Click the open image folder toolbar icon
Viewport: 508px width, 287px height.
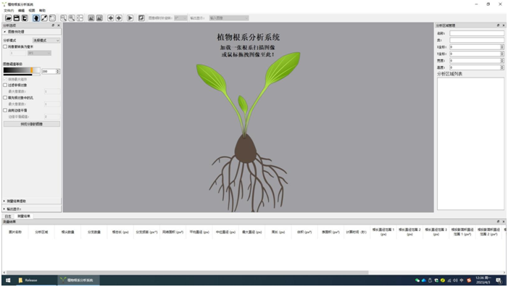pyautogui.click(x=9, y=18)
